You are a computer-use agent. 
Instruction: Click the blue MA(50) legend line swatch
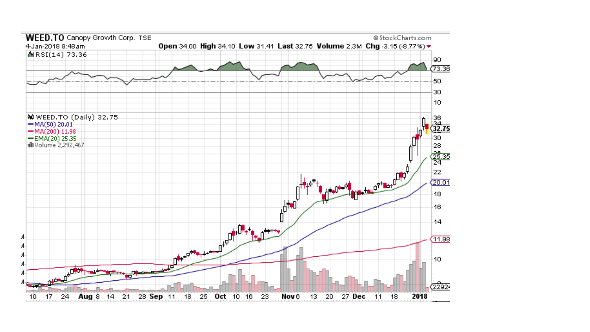click(31, 125)
